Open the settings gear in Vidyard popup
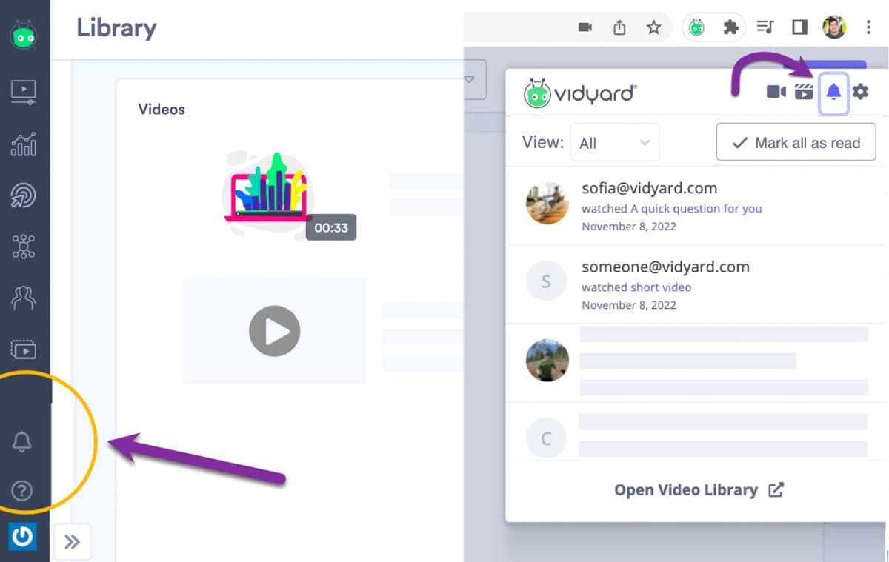The height and width of the screenshot is (562, 889). (860, 92)
